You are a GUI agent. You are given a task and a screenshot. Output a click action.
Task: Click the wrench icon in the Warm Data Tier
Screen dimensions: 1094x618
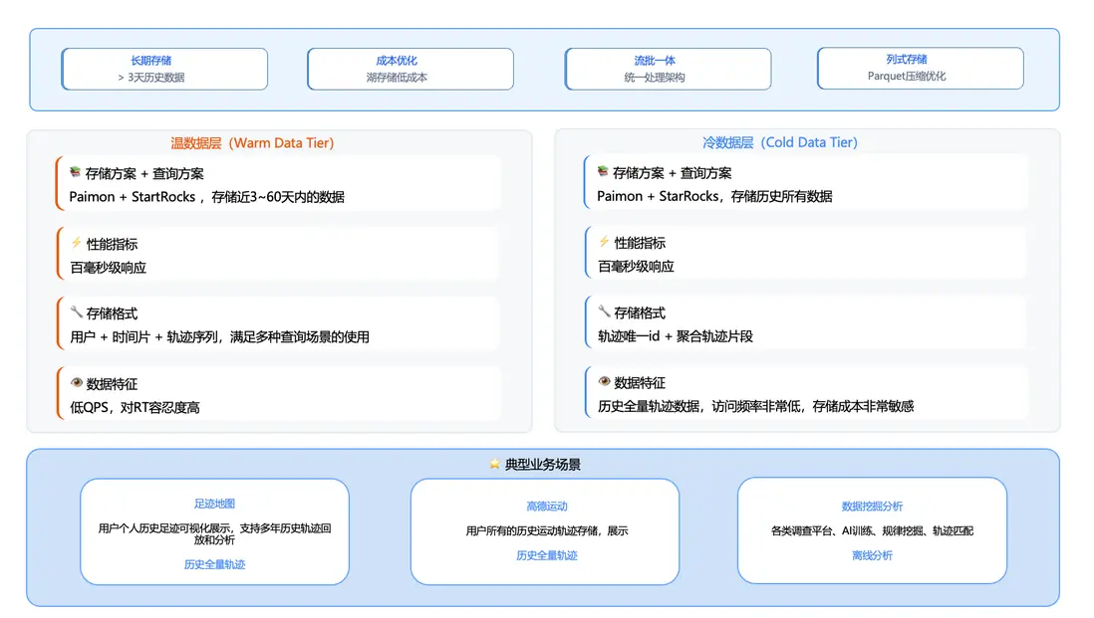76,311
